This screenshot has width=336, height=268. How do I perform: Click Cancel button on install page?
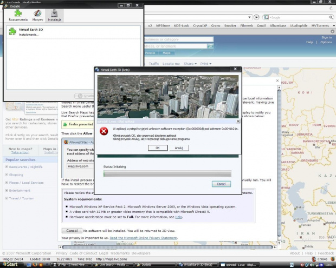(x=72, y=231)
